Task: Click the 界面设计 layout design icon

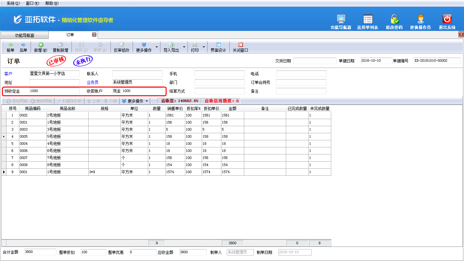Action: [218, 45]
